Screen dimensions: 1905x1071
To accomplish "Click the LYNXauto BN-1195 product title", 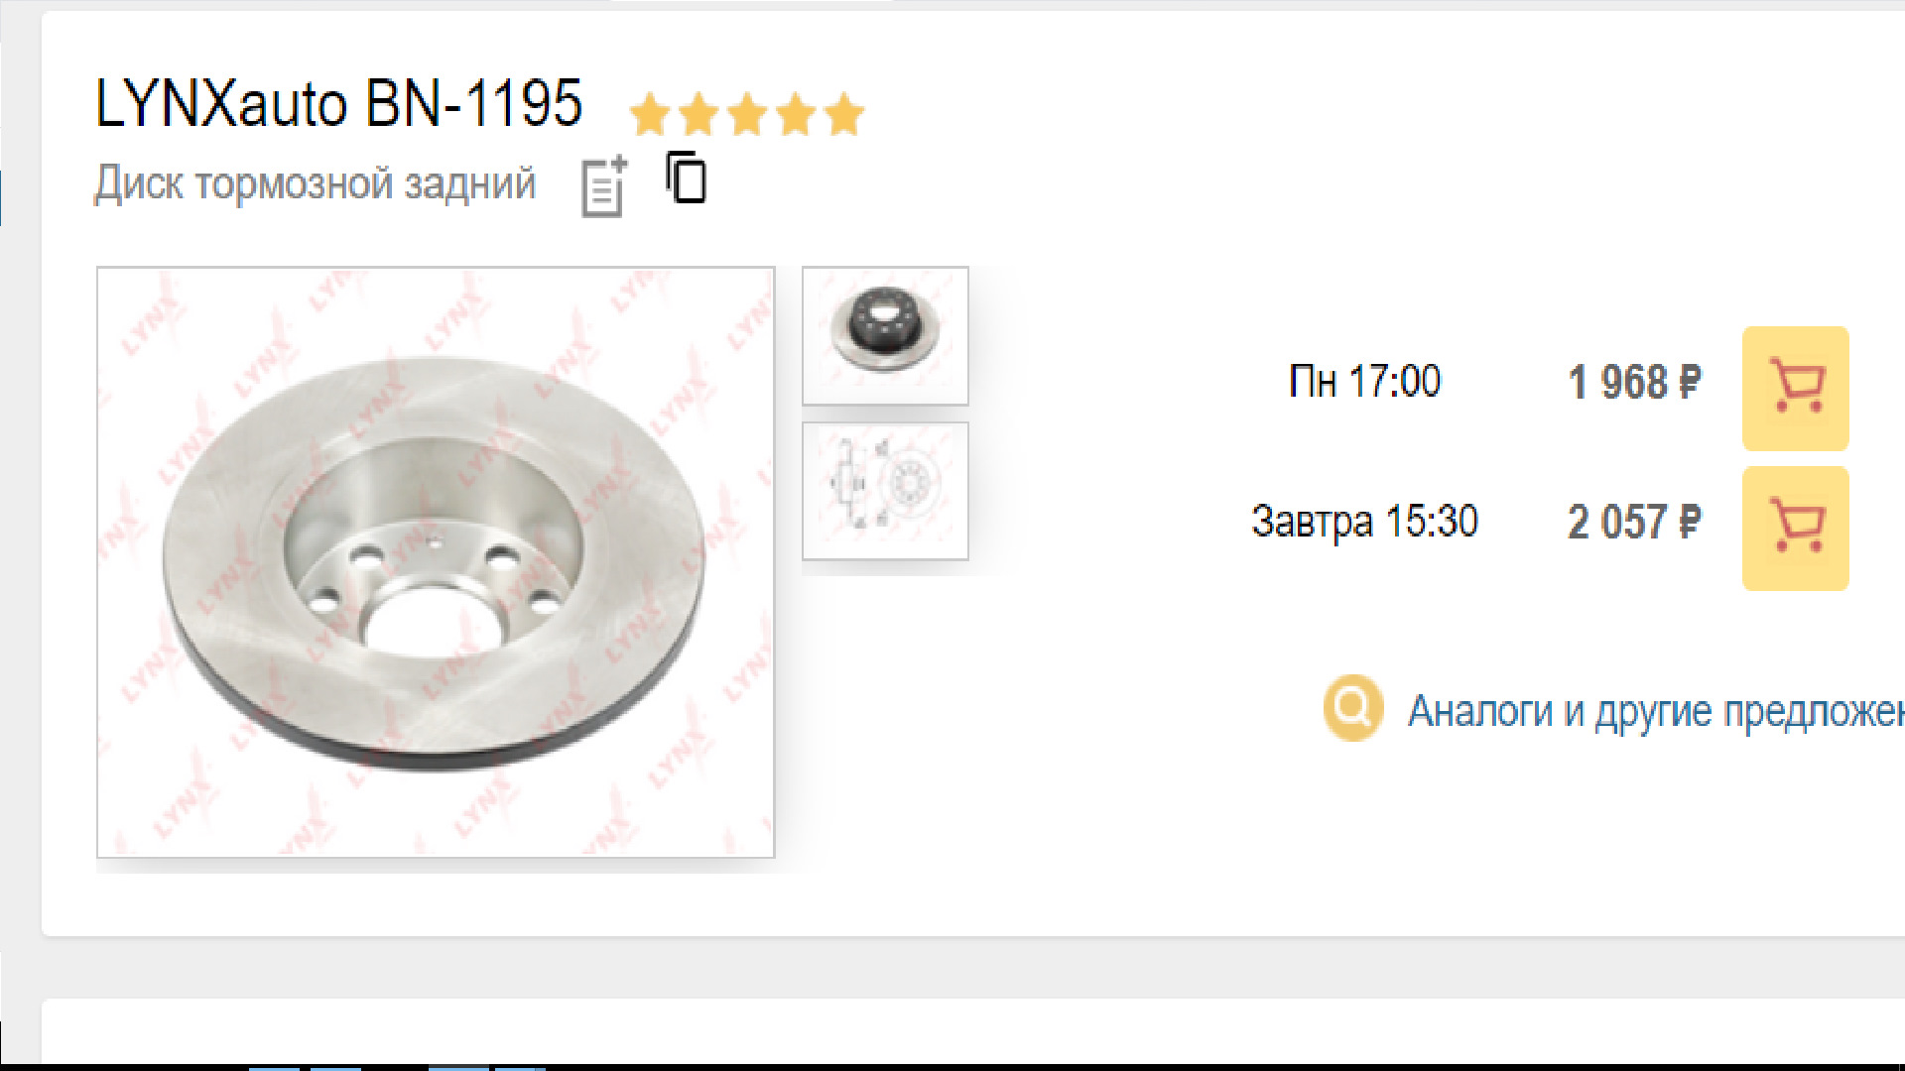I will click(x=338, y=103).
